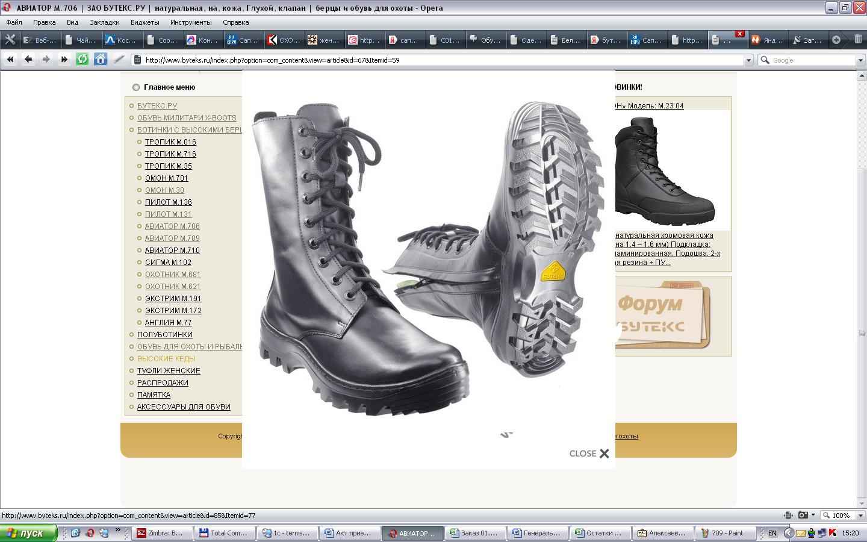Switch to 709 - Paint taskbar window

pyautogui.click(x=725, y=533)
